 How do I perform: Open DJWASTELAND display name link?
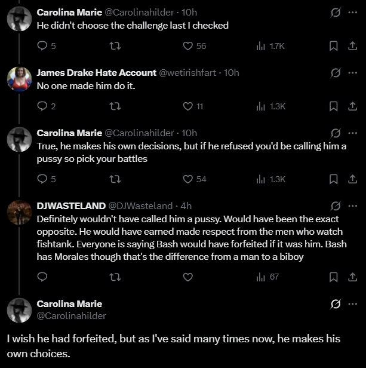click(71, 206)
